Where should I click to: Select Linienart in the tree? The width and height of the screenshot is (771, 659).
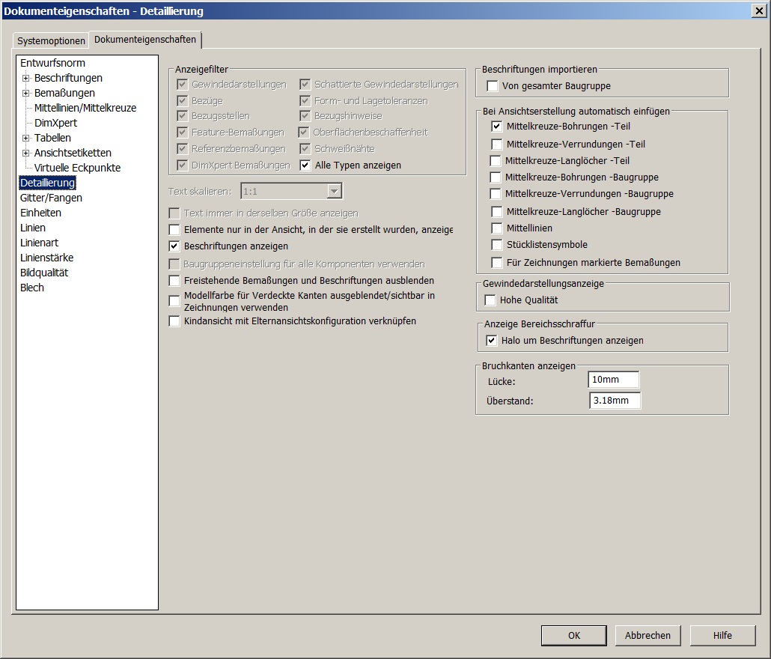point(40,243)
